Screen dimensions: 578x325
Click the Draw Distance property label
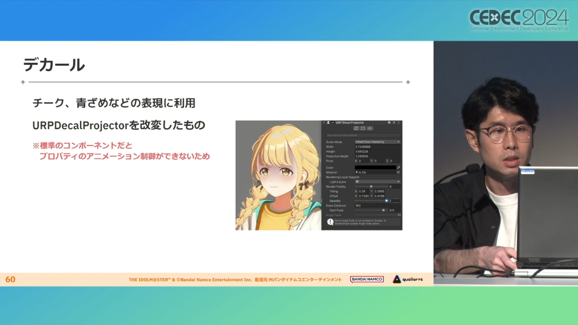336,206
